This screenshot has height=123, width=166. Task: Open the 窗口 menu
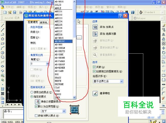tap(111, 7)
